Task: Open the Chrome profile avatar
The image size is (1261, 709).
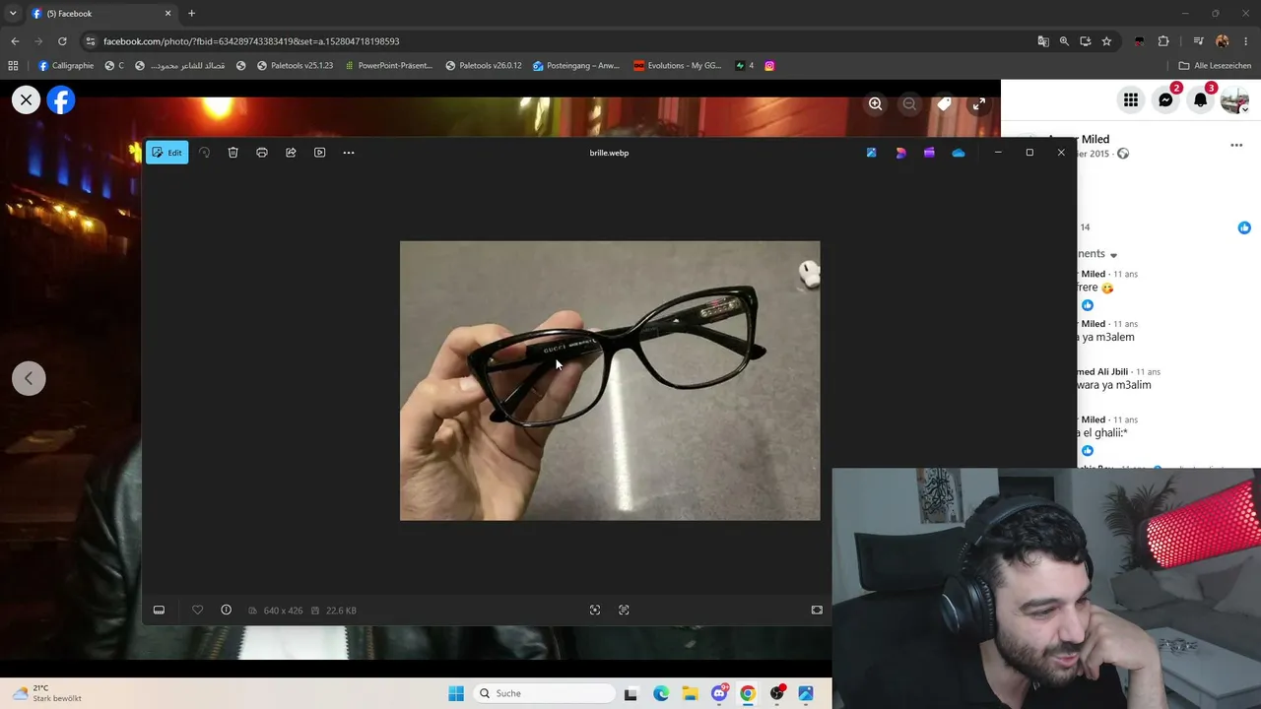Action: coord(1223,41)
